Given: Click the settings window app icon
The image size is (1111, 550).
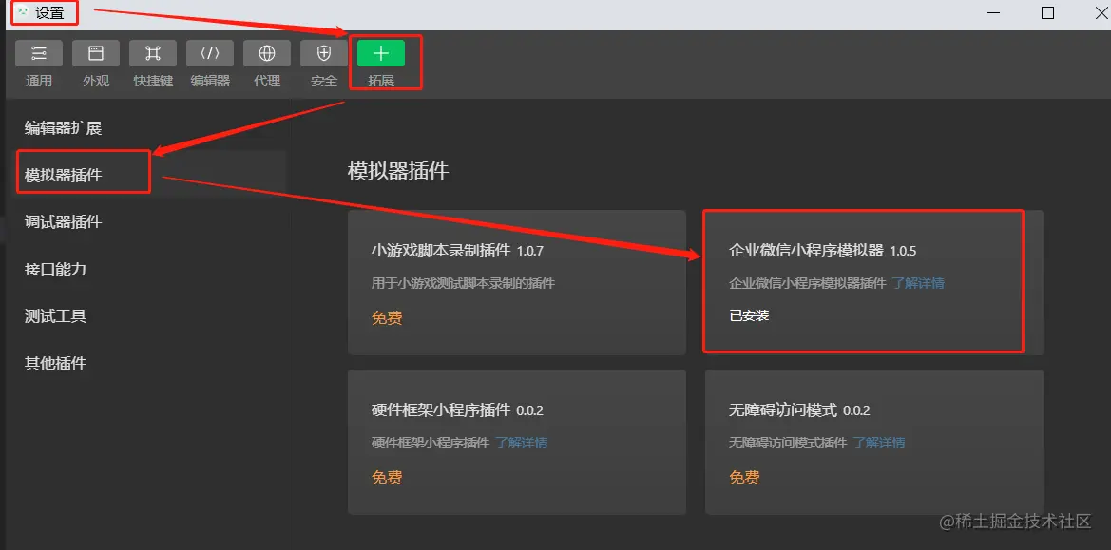Looking at the screenshot, I should (x=24, y=12).
